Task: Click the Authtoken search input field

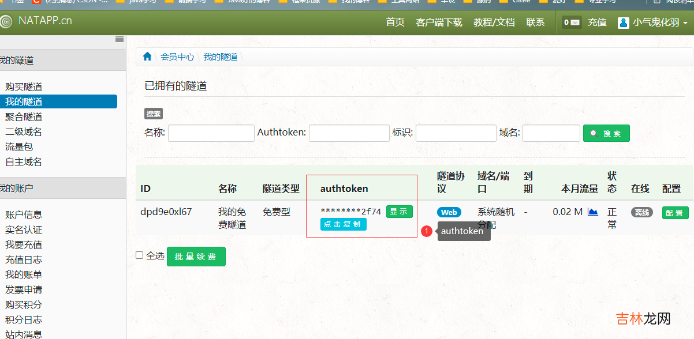Action: pyautogui.click(x=349, y=133)
